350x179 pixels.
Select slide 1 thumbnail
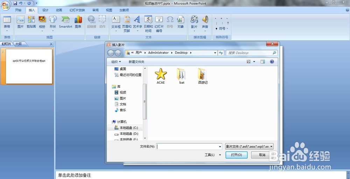pyautogui.click(x=29, y=66)
